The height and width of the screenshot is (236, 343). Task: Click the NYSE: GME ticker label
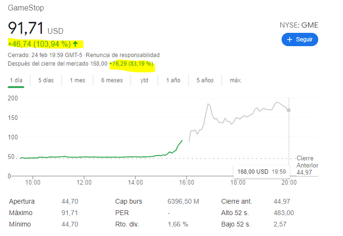299,25
